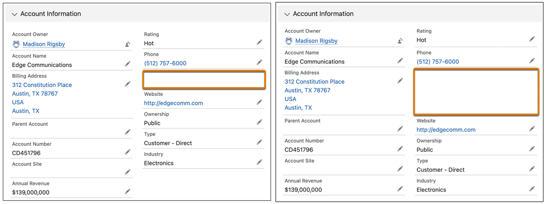The image size is (546, 204).
Task: Call (512) 757-6000 link in left panel
Action: (x=165, y=63)
